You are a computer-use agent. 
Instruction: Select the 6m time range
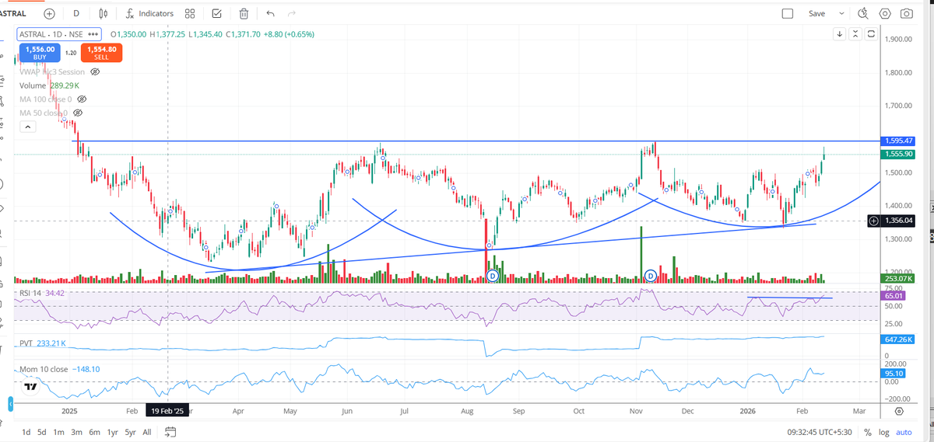click(94, 432)
